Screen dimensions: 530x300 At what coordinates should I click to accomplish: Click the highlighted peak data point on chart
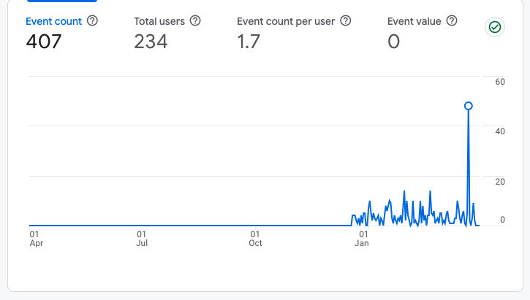(468, 106)
